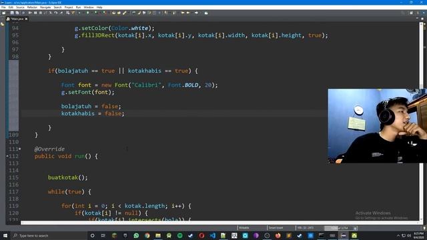427x240 pixels.
Task: Click the override marker on line 112
Action: 7,156
